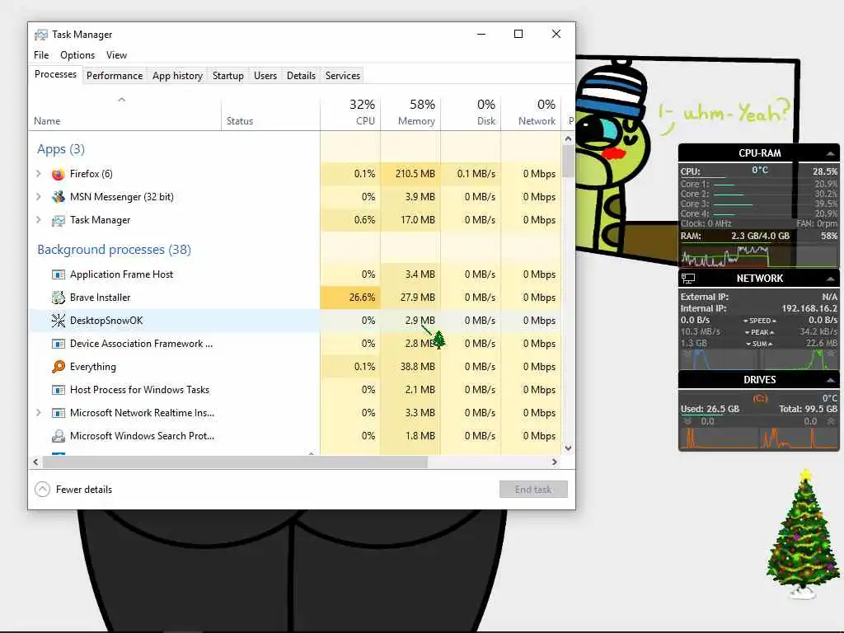Switch to the Details tab
Image resolution: width=844 pixels, height=633 pixels.
click(x=301, y=76)
